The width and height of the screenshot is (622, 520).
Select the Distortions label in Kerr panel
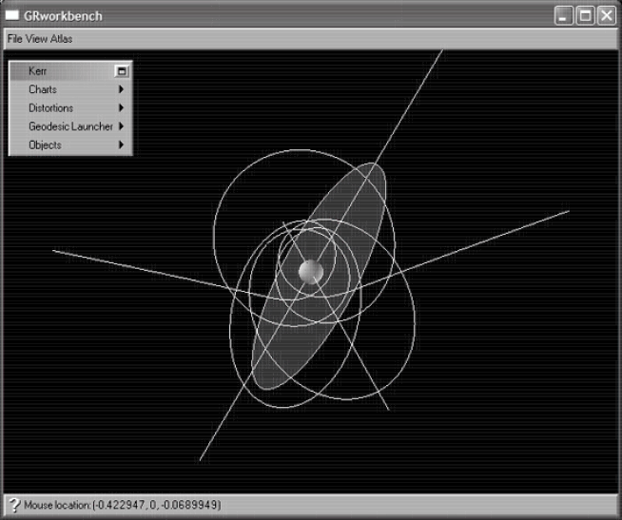click(x=50, y=107)
